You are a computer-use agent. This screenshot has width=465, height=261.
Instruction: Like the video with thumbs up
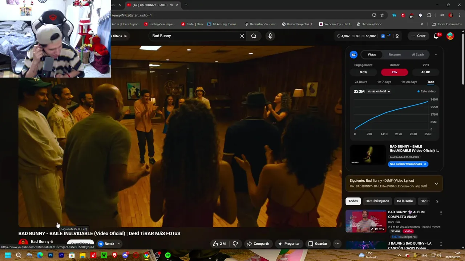[219, 244]
